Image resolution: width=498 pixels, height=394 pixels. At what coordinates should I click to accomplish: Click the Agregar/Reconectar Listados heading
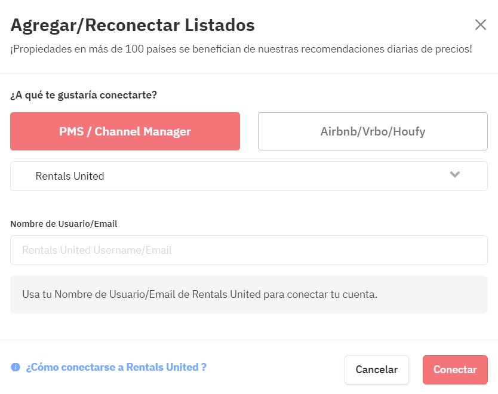point(133,25)
